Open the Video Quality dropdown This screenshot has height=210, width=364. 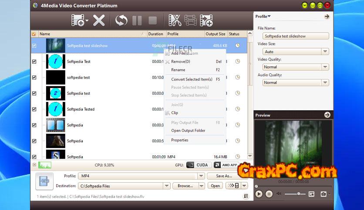click(325, 67)
